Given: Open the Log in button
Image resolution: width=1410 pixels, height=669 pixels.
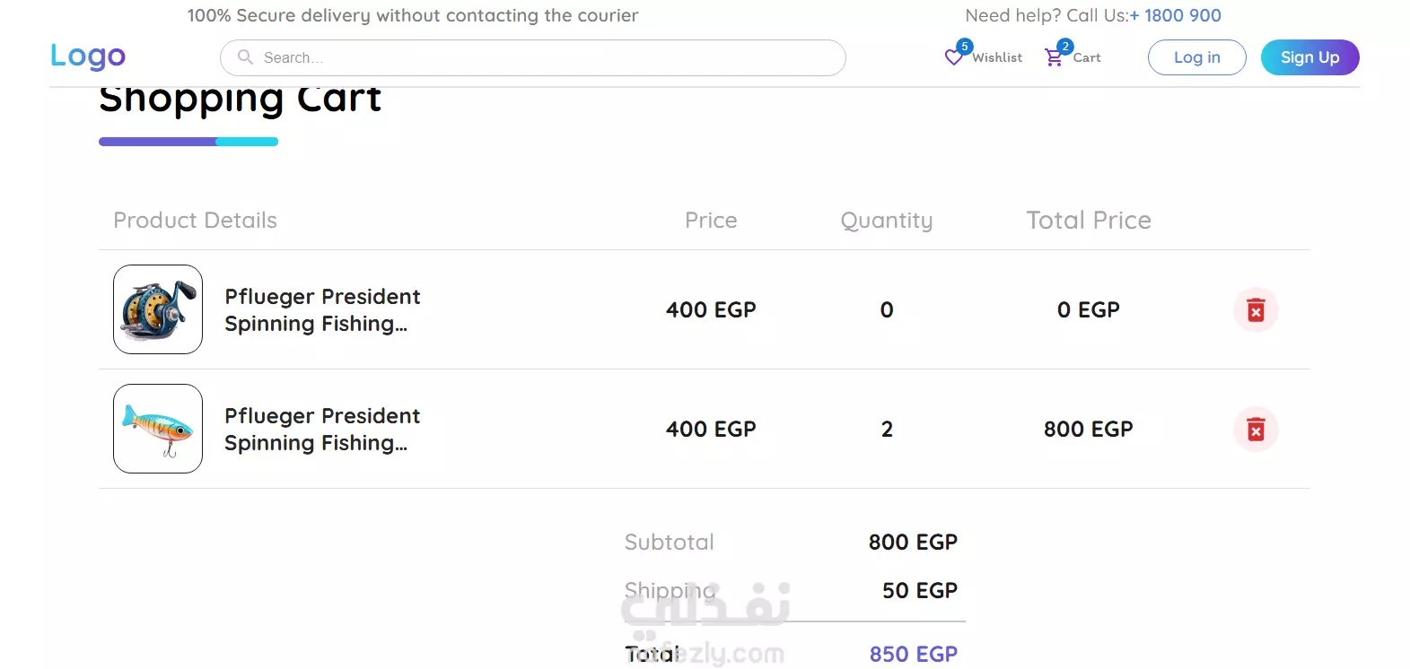Looking at the screenshot, I should [1196, 57].
